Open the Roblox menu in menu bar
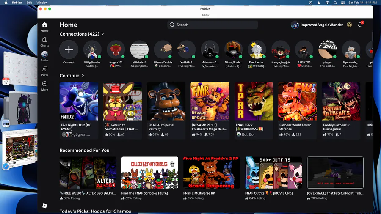The height and width of the screenshot is (214, 381). click(x=17, y=3)
